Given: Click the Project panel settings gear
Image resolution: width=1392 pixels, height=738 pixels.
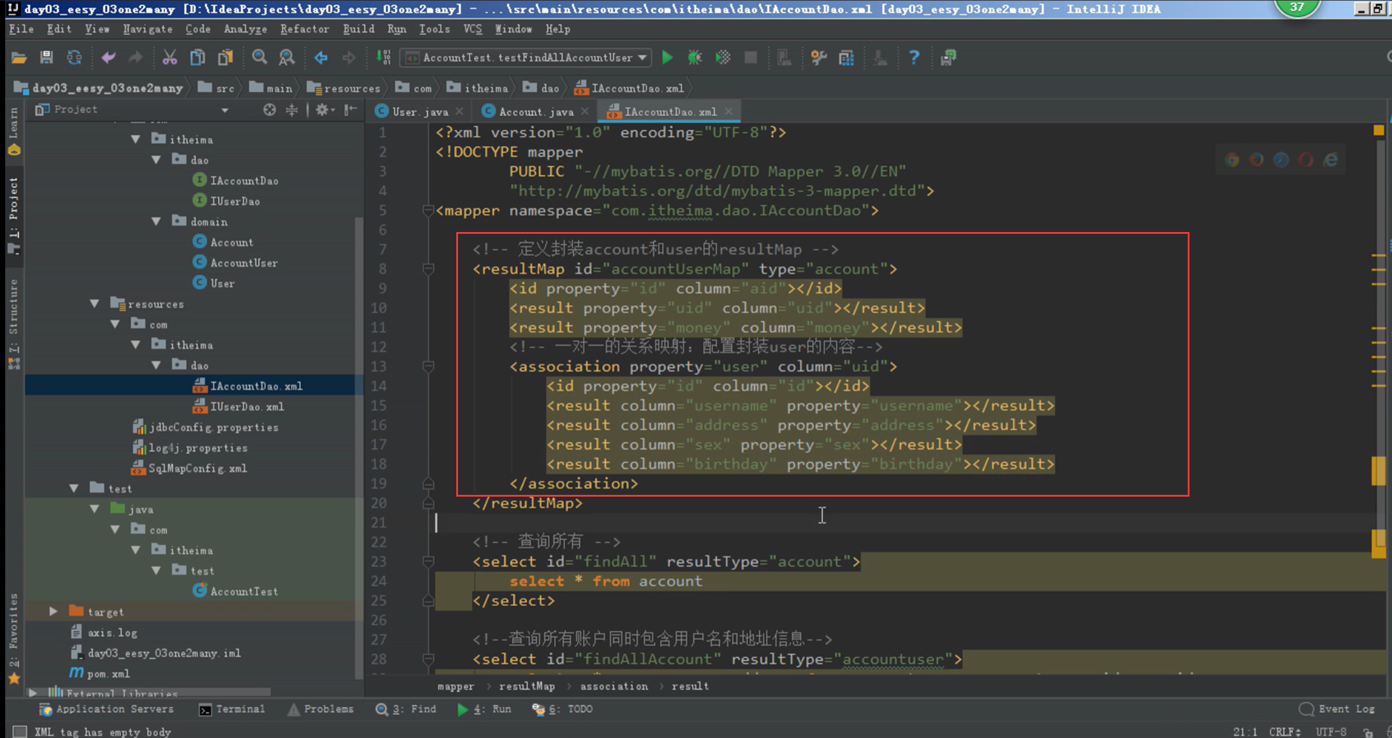Looking at the screenshot, I should click(322, 109).
